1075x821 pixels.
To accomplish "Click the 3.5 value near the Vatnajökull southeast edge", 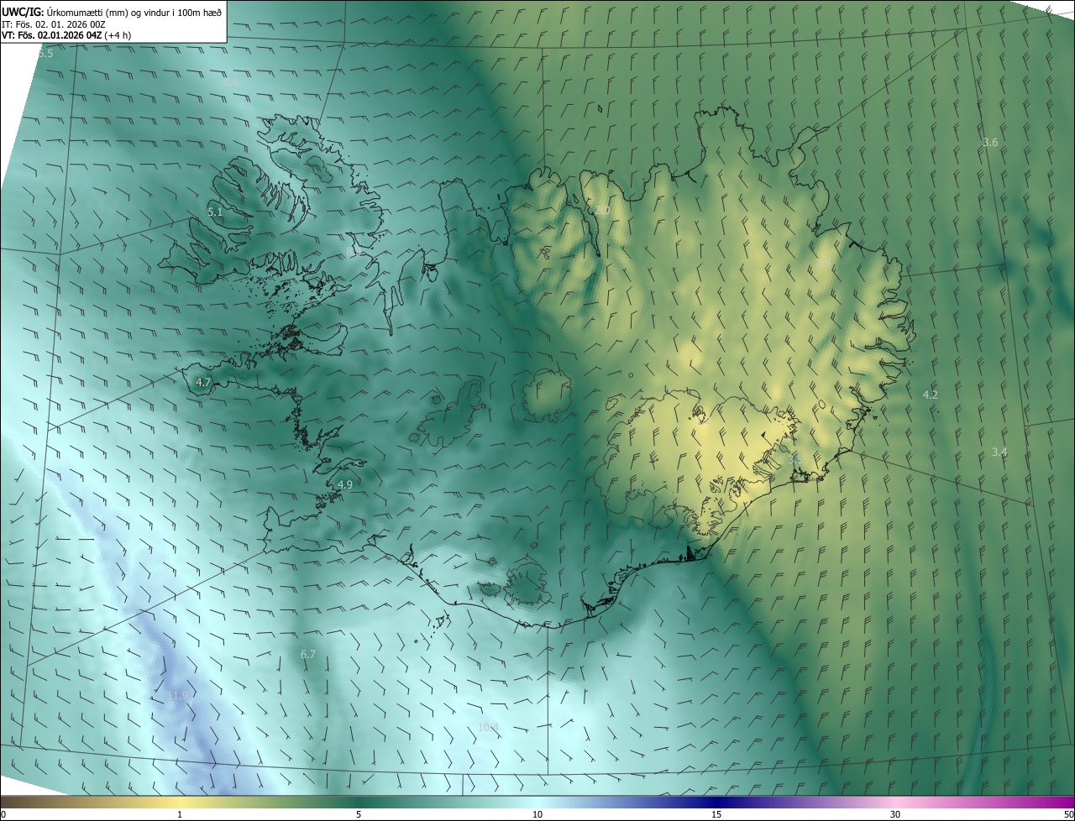I will (795, 460).
